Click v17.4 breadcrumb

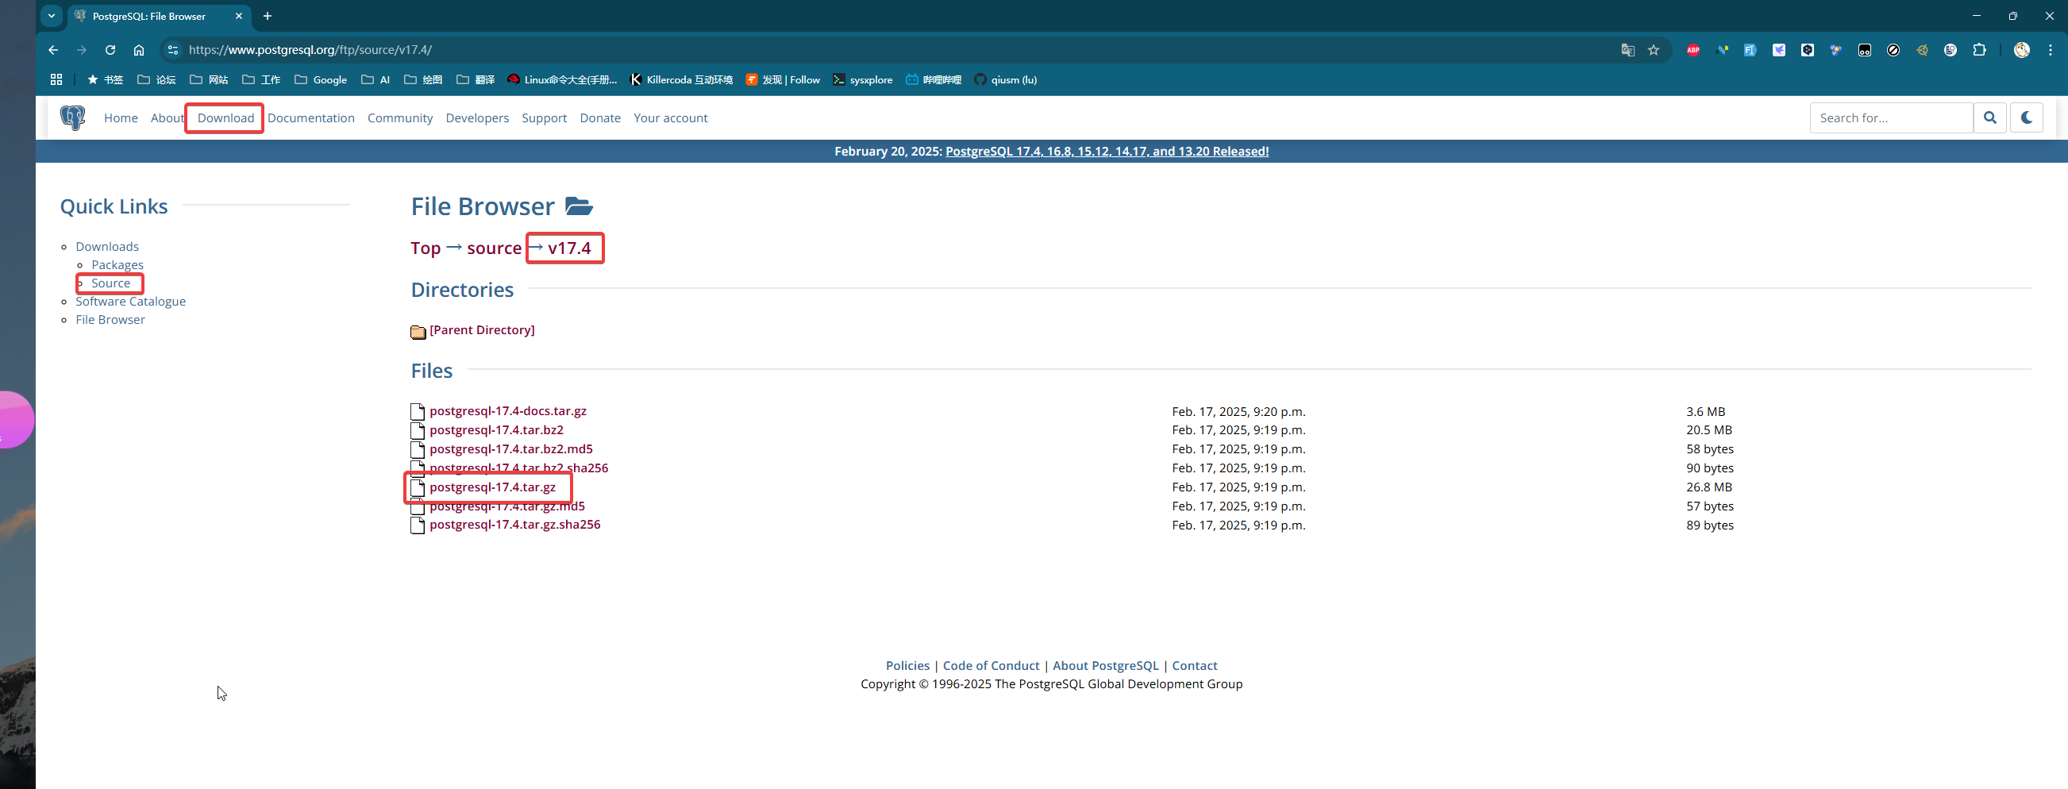569,248
